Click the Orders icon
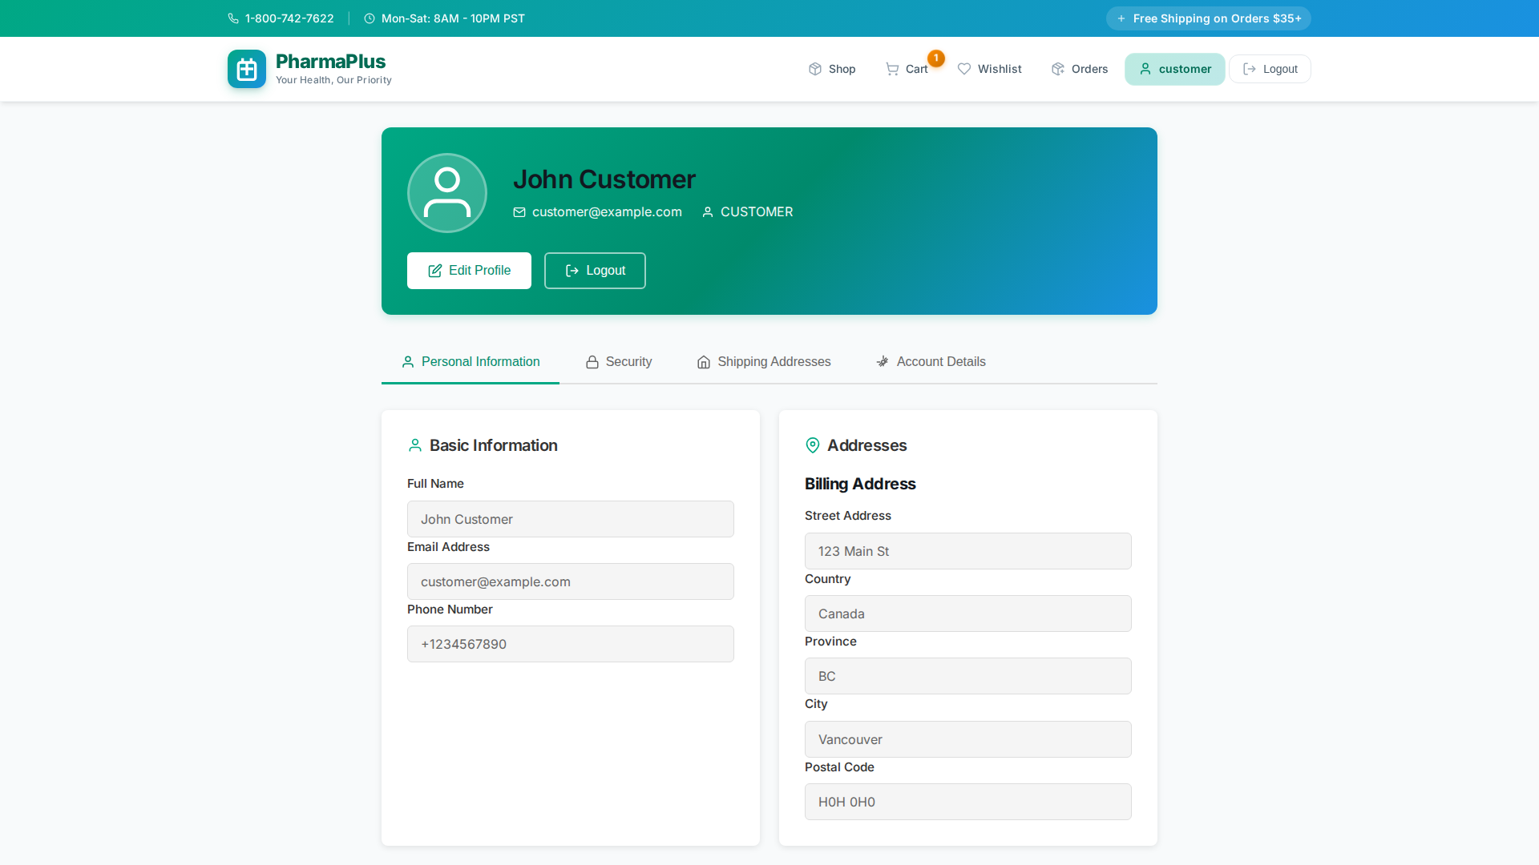This screenshot has height=865, width=1539. 1056,69
